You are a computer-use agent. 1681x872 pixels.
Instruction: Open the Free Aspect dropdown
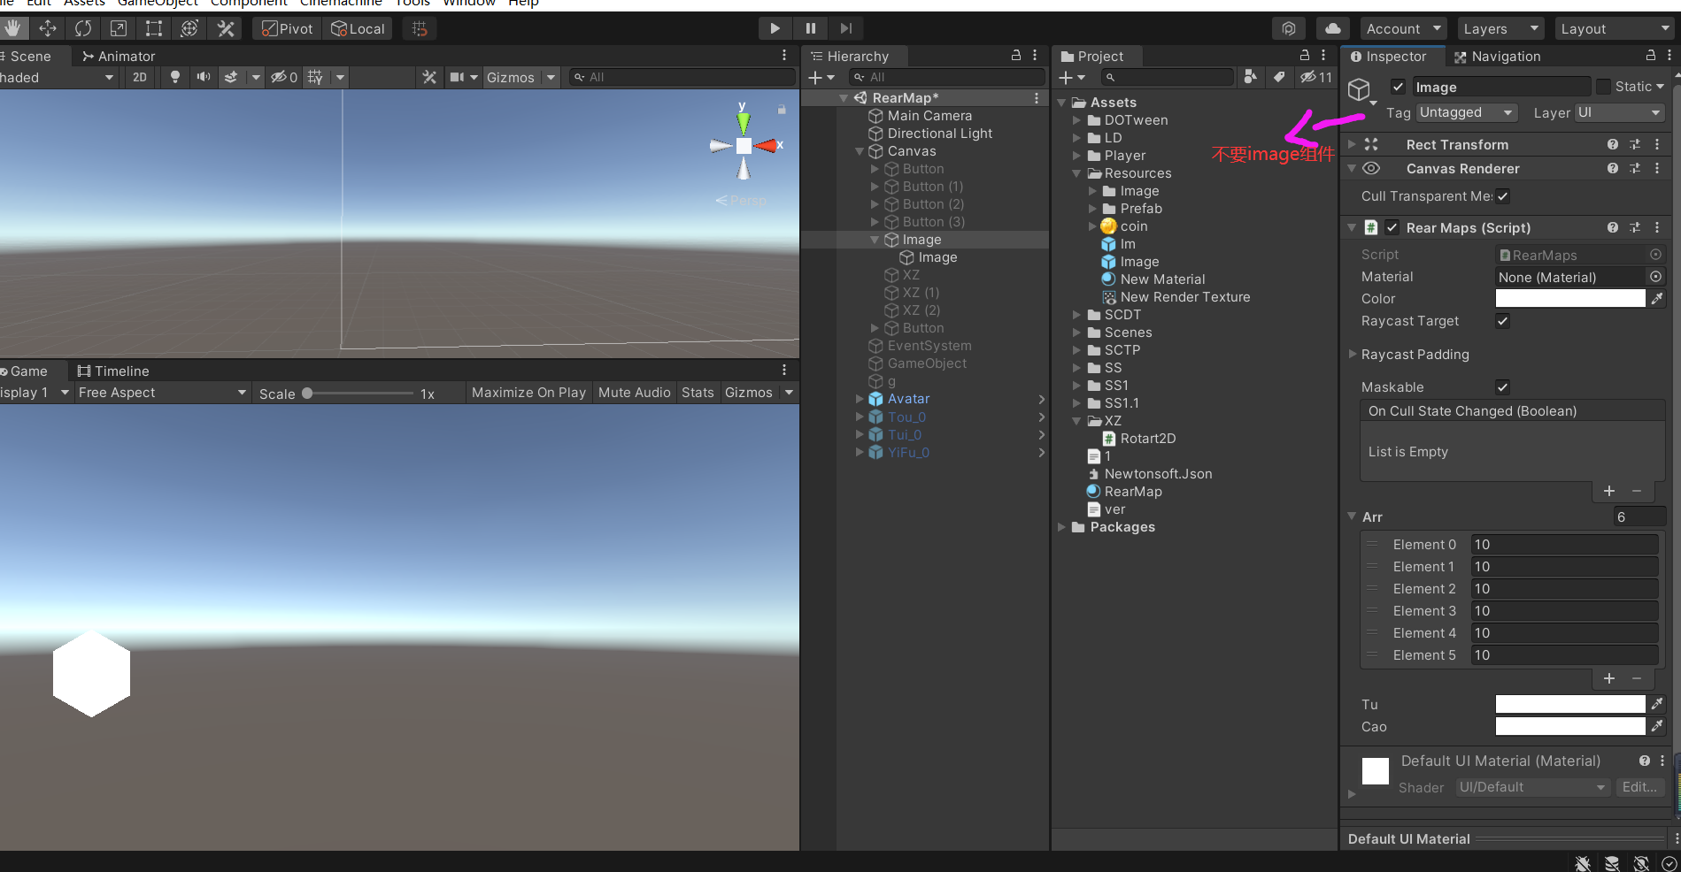162,393
